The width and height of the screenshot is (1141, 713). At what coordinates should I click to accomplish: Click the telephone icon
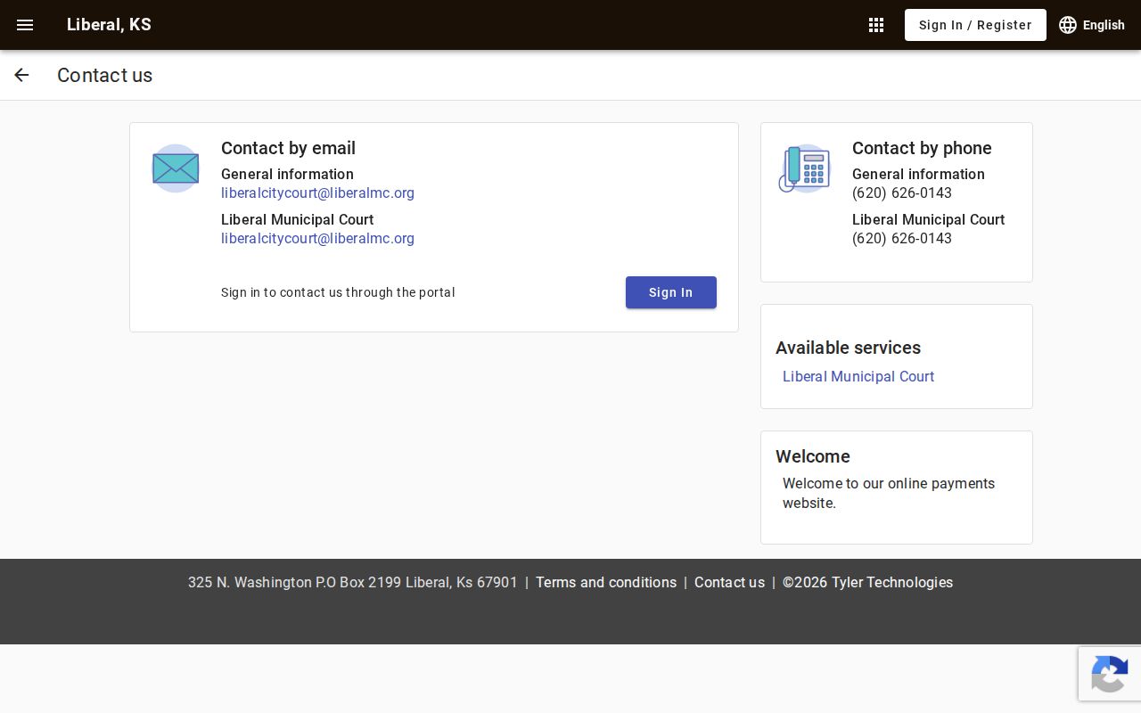tap(805, 168)
